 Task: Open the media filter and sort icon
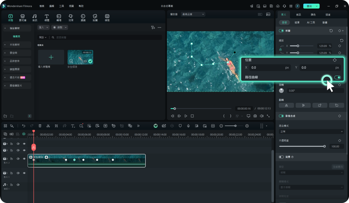pyautogui.click(x=153, y=27)
